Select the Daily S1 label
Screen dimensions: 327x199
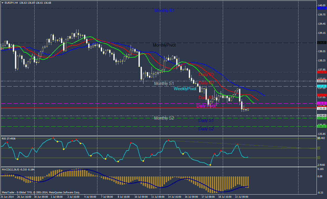tap(206, 121)
